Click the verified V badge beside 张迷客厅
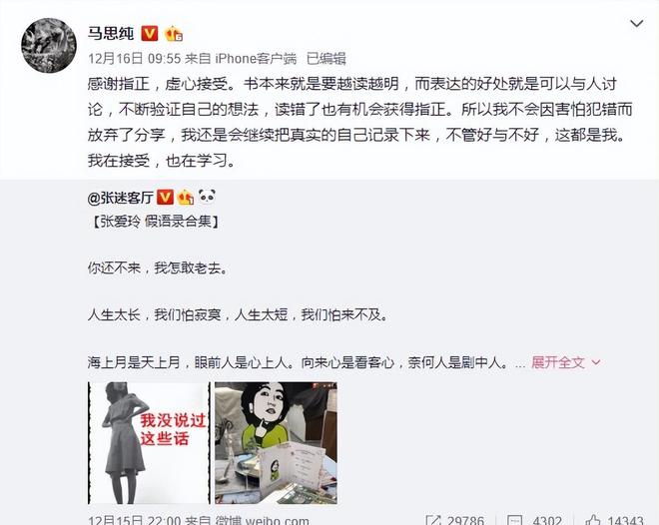The image size is (659, 525). coord(165,198)
